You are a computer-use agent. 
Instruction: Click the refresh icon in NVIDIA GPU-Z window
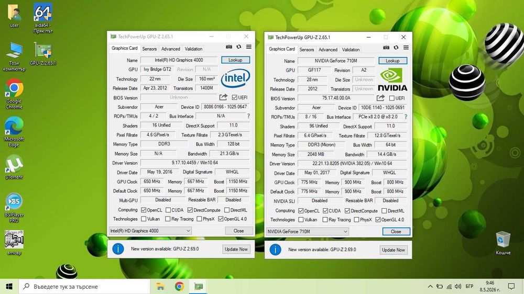point(396,48)
